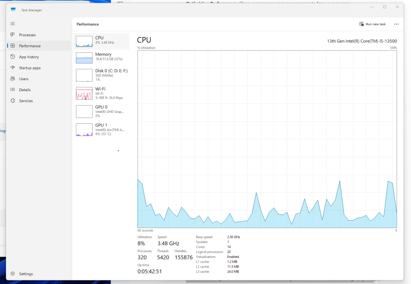The image size is (411, 284).
Task: Open the three-dot more options menu
Action: pos(396,24)
